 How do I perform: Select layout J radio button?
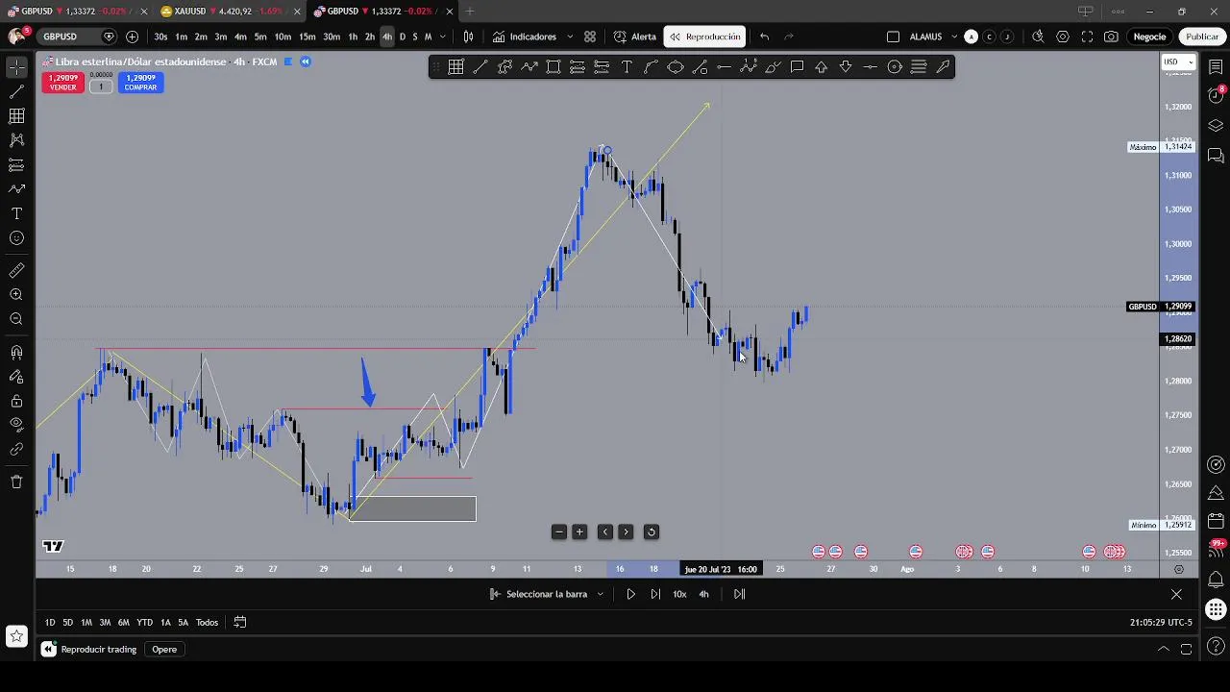[1007, 37]
